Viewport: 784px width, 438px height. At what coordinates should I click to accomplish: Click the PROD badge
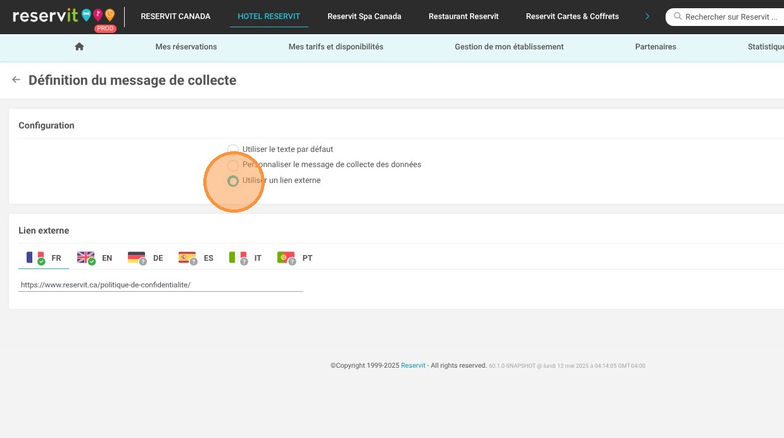pyautogui.click(x=105, y=28)
